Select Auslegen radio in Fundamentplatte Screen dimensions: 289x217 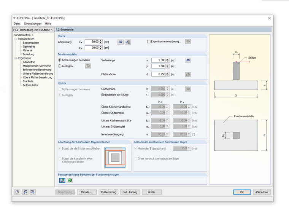(x=60, y=66)
